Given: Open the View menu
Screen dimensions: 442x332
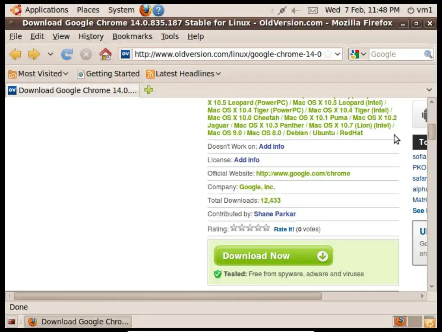Looking at the screenshot, I should (61, 36).
